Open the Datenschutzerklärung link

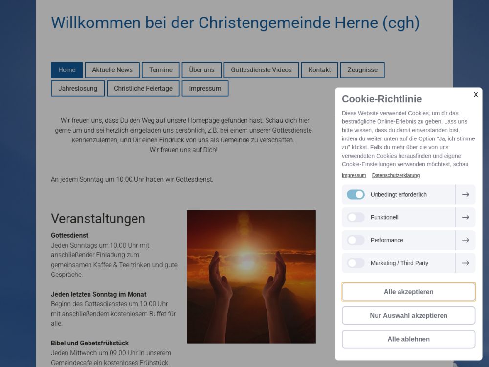(x=396, y=175)
